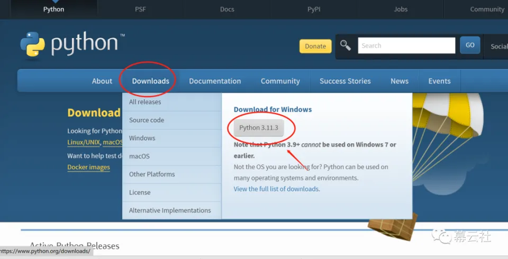This screenshot has width=508, height=259.
Task: Open View the full list of downloads link
Action: tap(276, 189)
